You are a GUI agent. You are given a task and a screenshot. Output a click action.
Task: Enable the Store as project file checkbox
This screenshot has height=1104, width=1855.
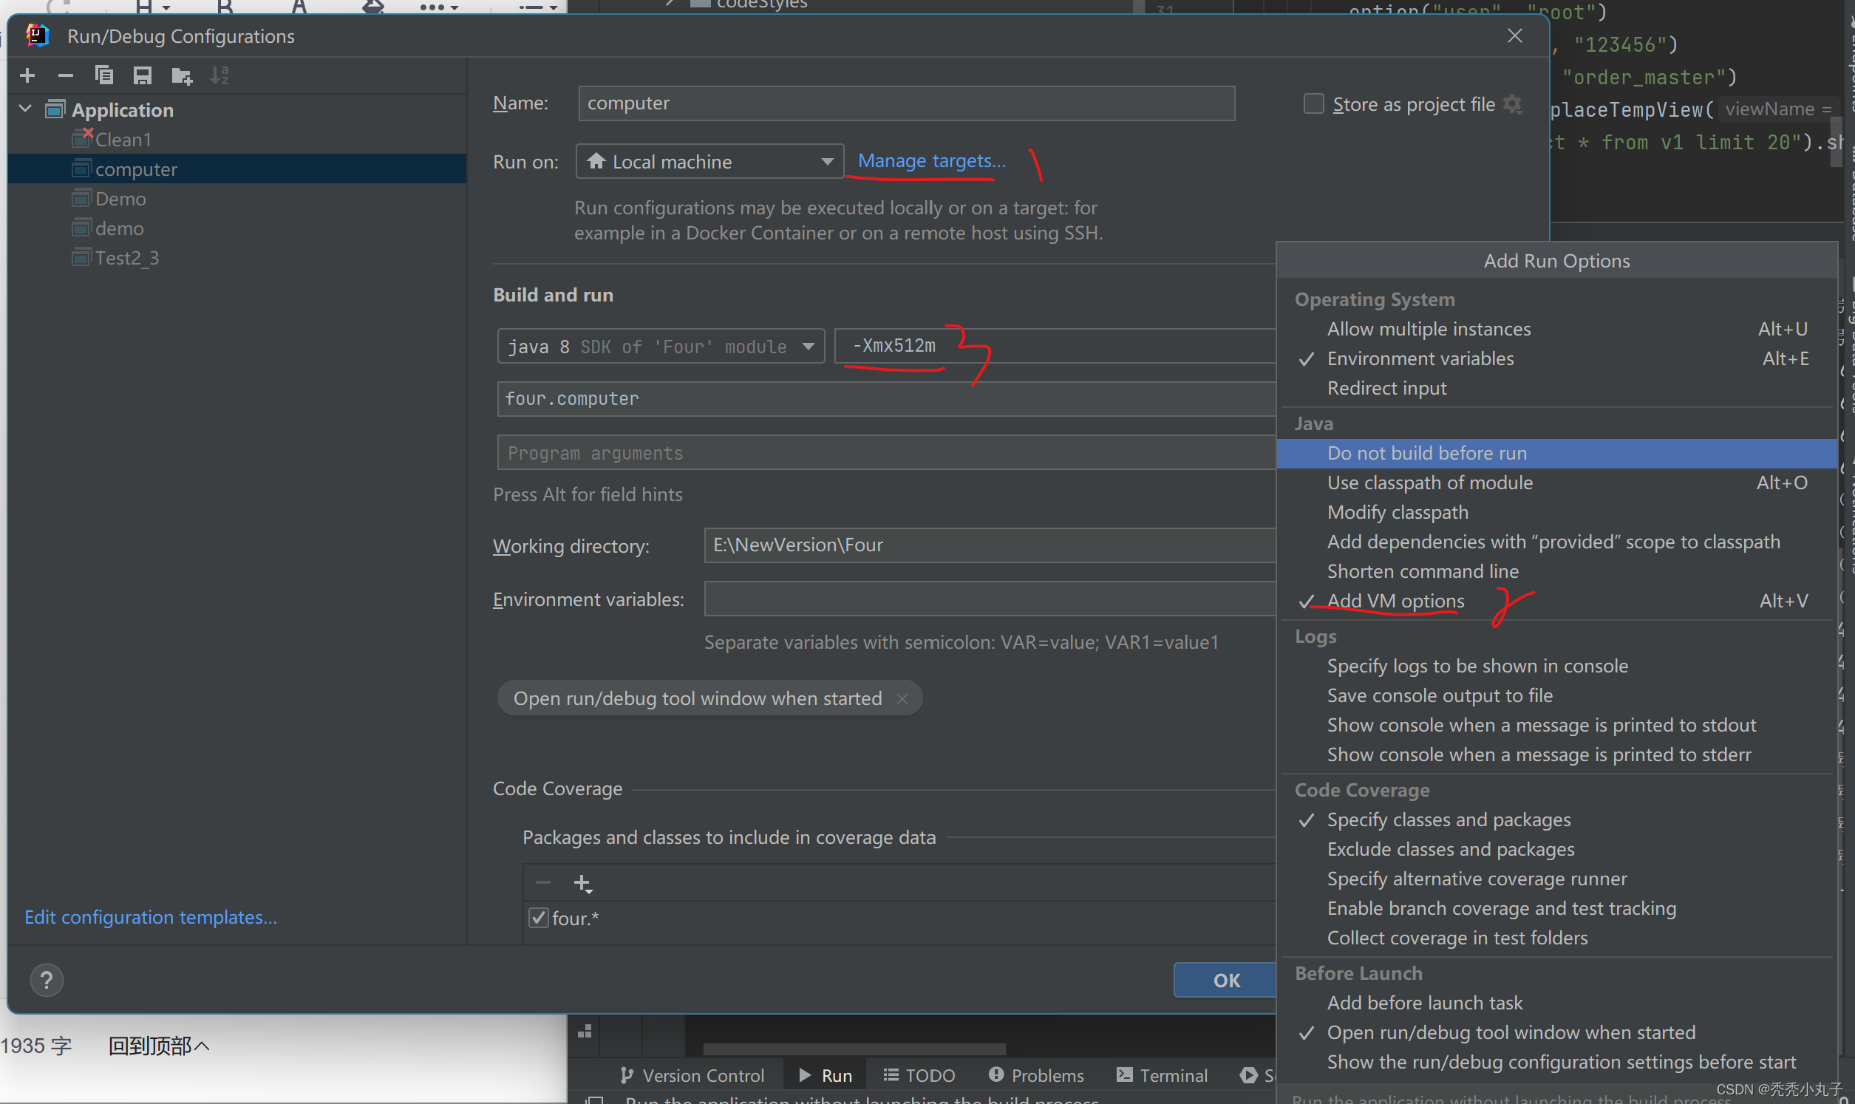coord(1313,104)
